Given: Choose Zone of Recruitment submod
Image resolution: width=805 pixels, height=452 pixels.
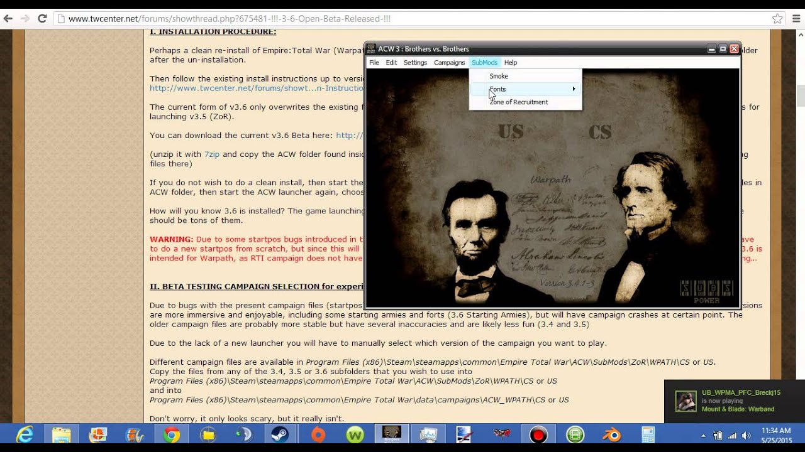Looking at the screenshot, I should [x=525, y=102].
